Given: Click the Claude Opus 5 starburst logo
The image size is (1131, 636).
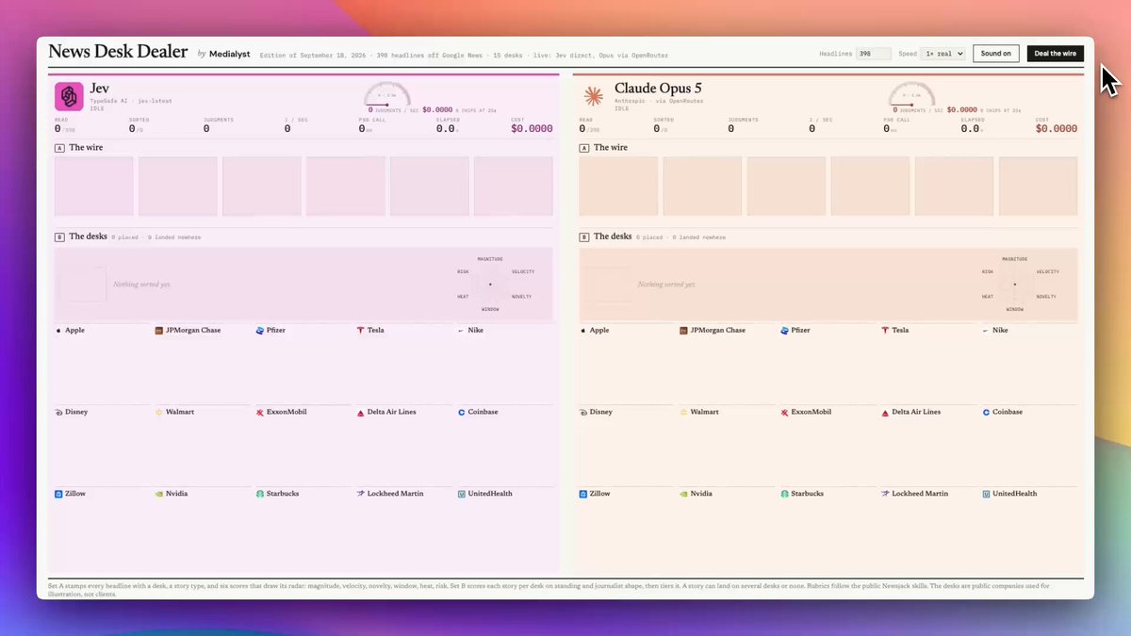Looking at the screenshot, I should pyautogui.click(x=593, y=95).
